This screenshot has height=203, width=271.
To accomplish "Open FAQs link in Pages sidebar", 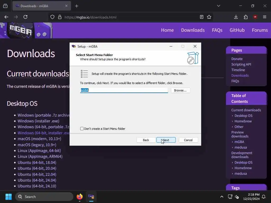I will click(235, 81).
